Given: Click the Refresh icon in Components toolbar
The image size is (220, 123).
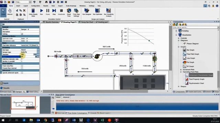Looking at the screenshot, I should (177, 25).
